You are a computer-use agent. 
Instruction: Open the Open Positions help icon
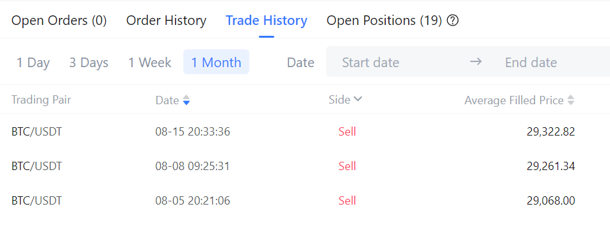tap(452, 20)
